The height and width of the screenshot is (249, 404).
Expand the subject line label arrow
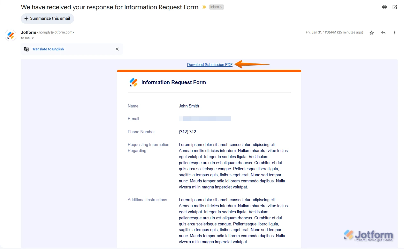[x=204, y=7]
